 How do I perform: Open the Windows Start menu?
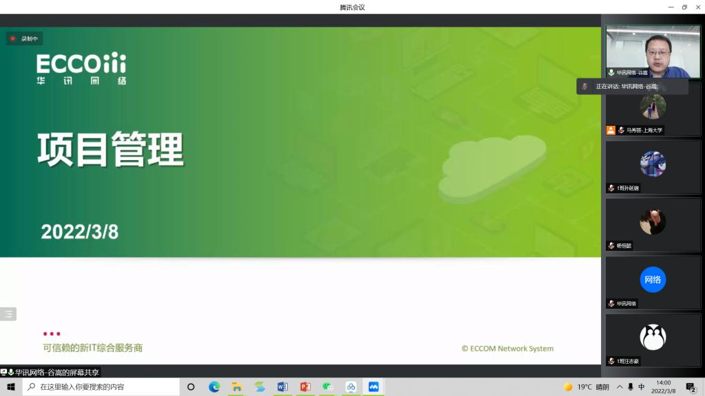pos(11,387)
